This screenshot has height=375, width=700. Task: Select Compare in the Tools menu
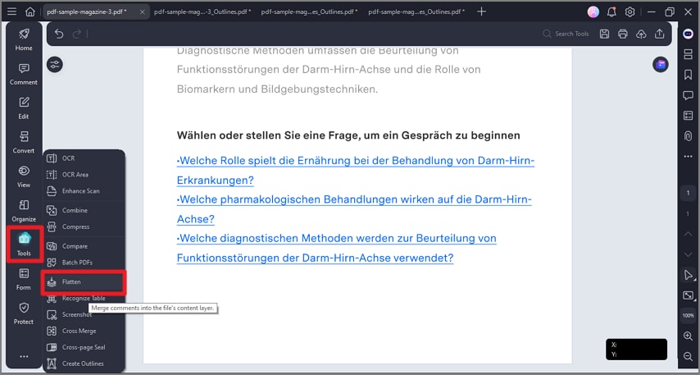point(84,246)
